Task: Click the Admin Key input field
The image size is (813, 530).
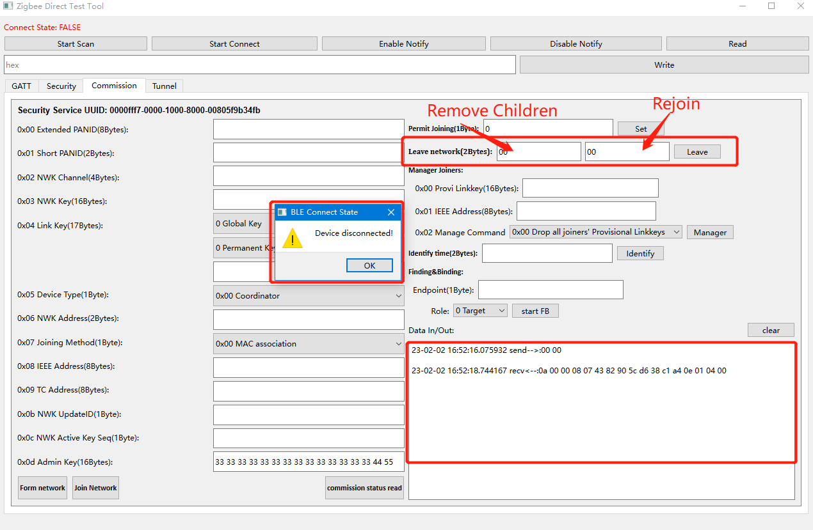Action: coord(309,462)
